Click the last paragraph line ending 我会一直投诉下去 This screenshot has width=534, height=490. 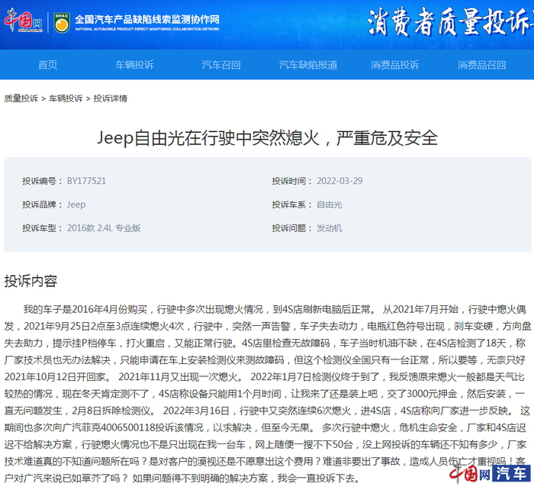[x=182, y=478]
